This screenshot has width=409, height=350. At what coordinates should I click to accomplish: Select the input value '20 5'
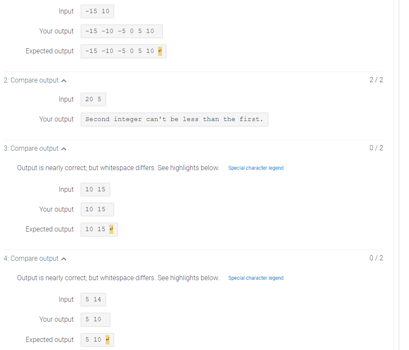click(93, 99)
